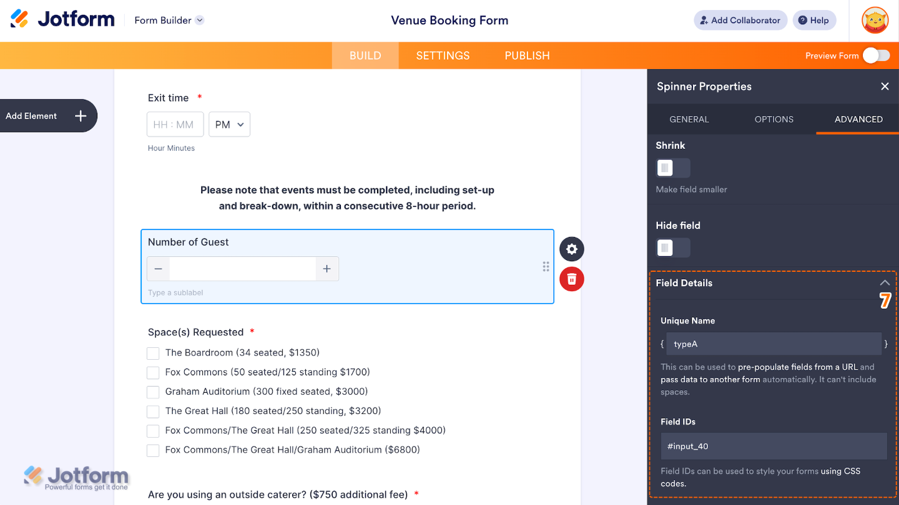Switch to the BUILD tab
Screen dimensions: 899x505
pos(365,55)
